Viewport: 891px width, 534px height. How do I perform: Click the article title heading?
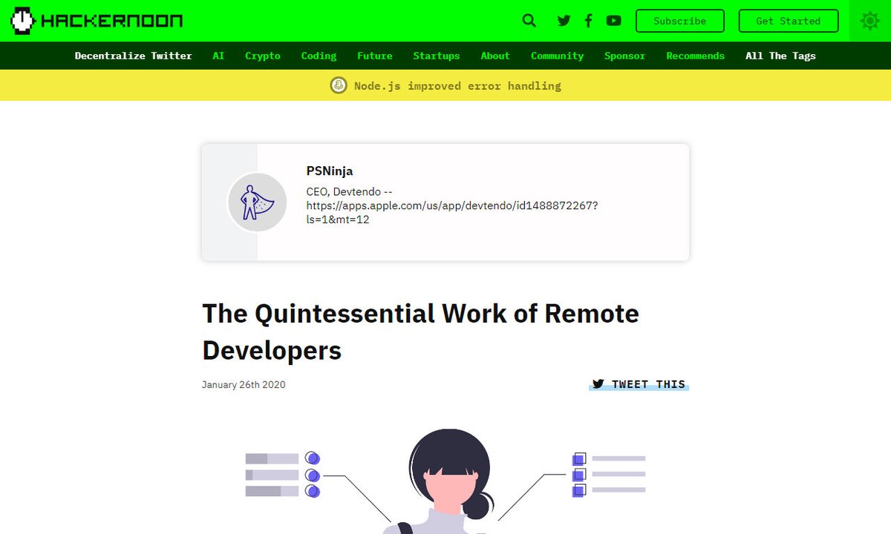coord(420,332)
